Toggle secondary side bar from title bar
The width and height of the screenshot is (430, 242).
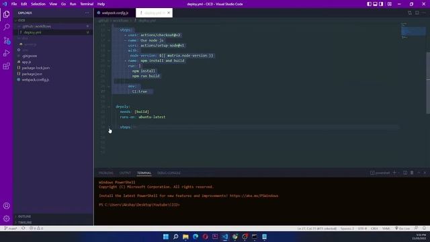381,4
